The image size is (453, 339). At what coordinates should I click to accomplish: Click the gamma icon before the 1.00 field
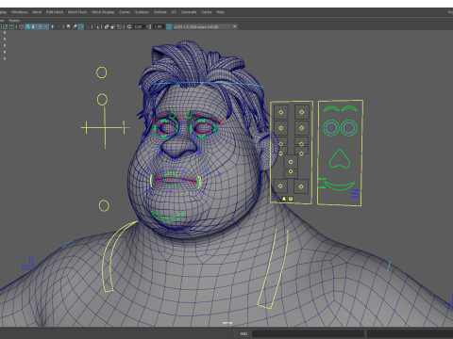(149, 26)
